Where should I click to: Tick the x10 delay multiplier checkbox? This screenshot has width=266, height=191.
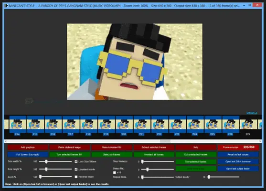pyautogui.click(x=115, y=172)
